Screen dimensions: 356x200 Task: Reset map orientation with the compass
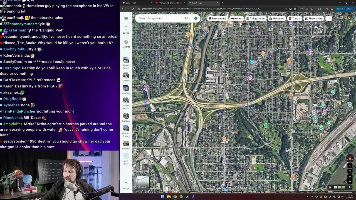[x=350, y=158]
